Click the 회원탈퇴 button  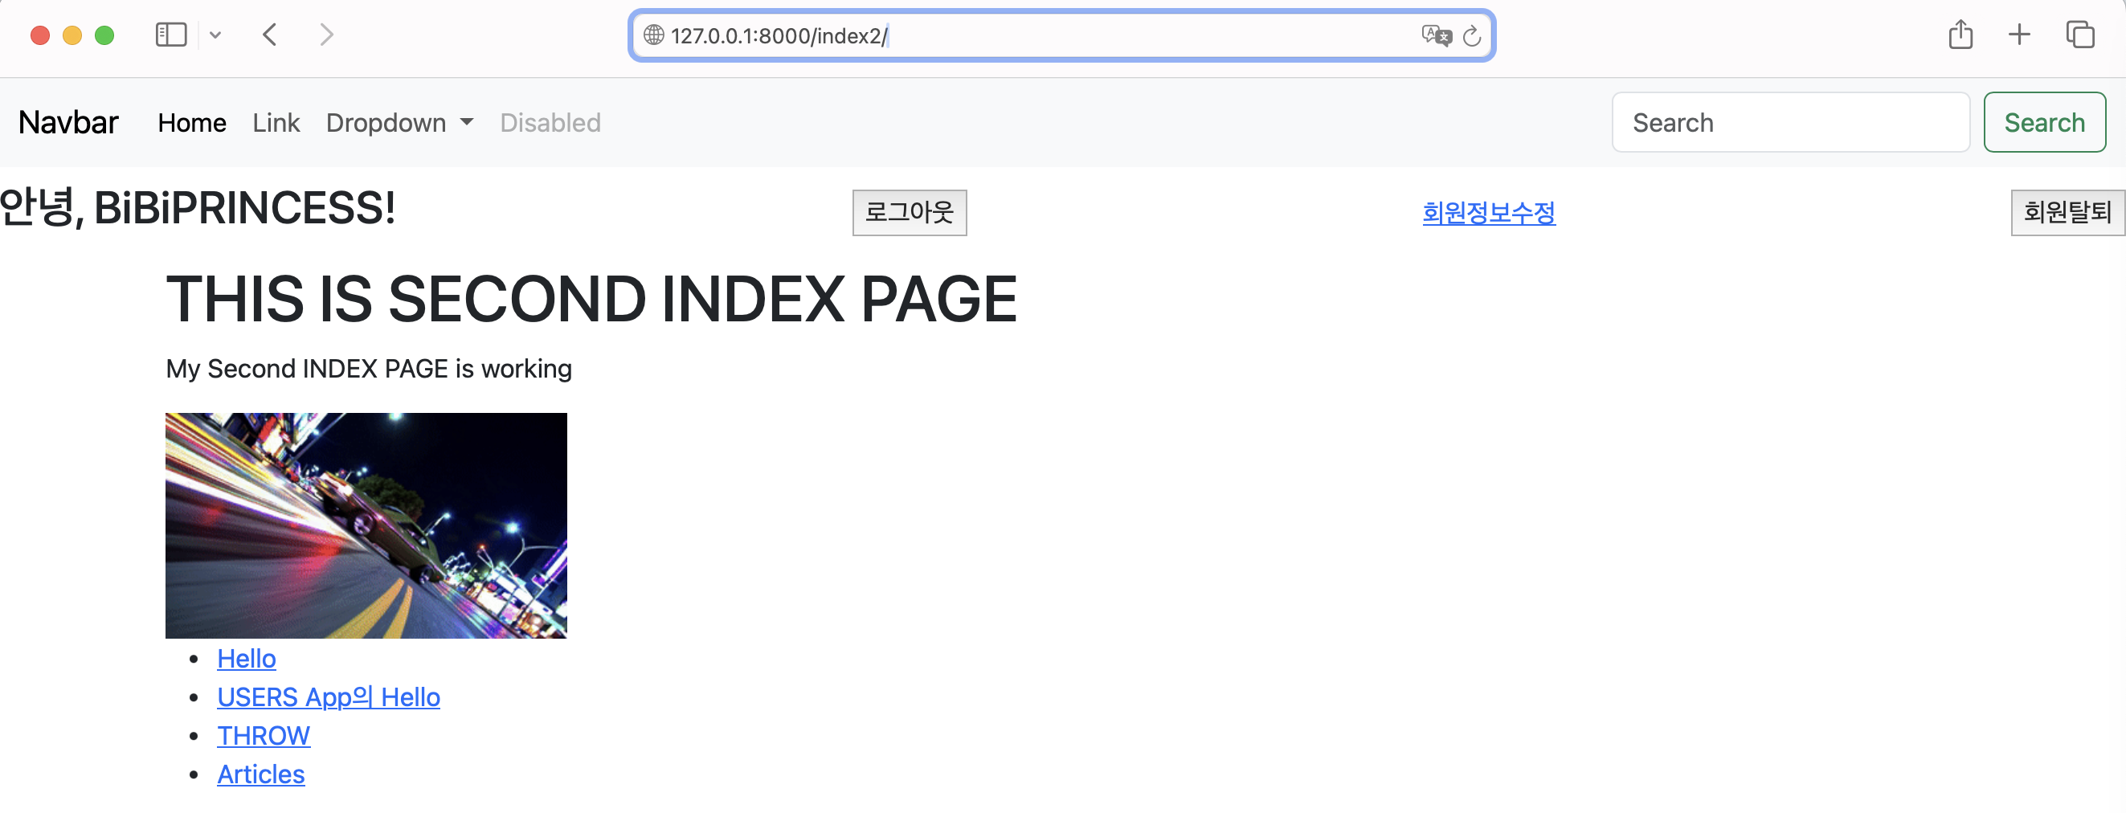pyautogui.click(x=2067, y=212)
